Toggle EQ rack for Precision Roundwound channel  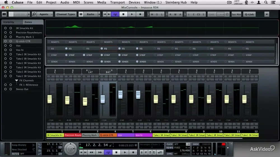click(66, 49)
